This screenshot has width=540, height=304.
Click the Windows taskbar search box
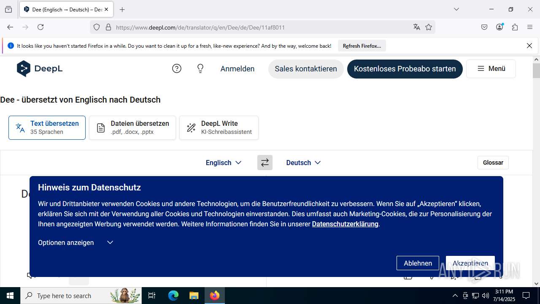pyautogui.click(x=81, y=296)
